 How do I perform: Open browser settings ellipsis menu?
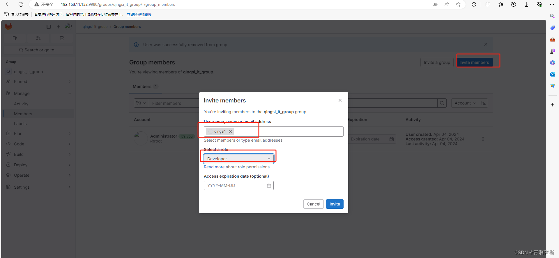[552, 4]
